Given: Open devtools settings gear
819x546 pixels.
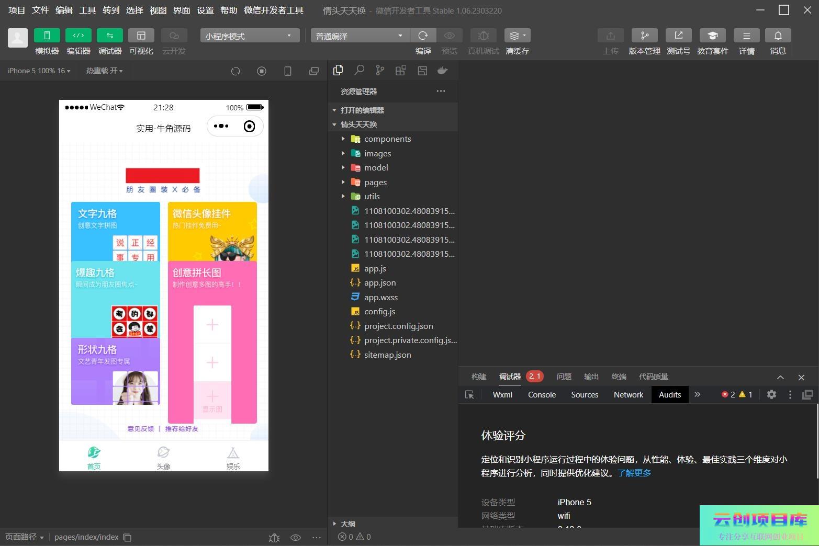Looking at the screenshot, I should click(x=771, y=395).
